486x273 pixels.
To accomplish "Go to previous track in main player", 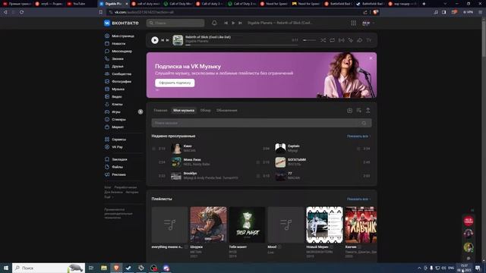I will 163,40.
